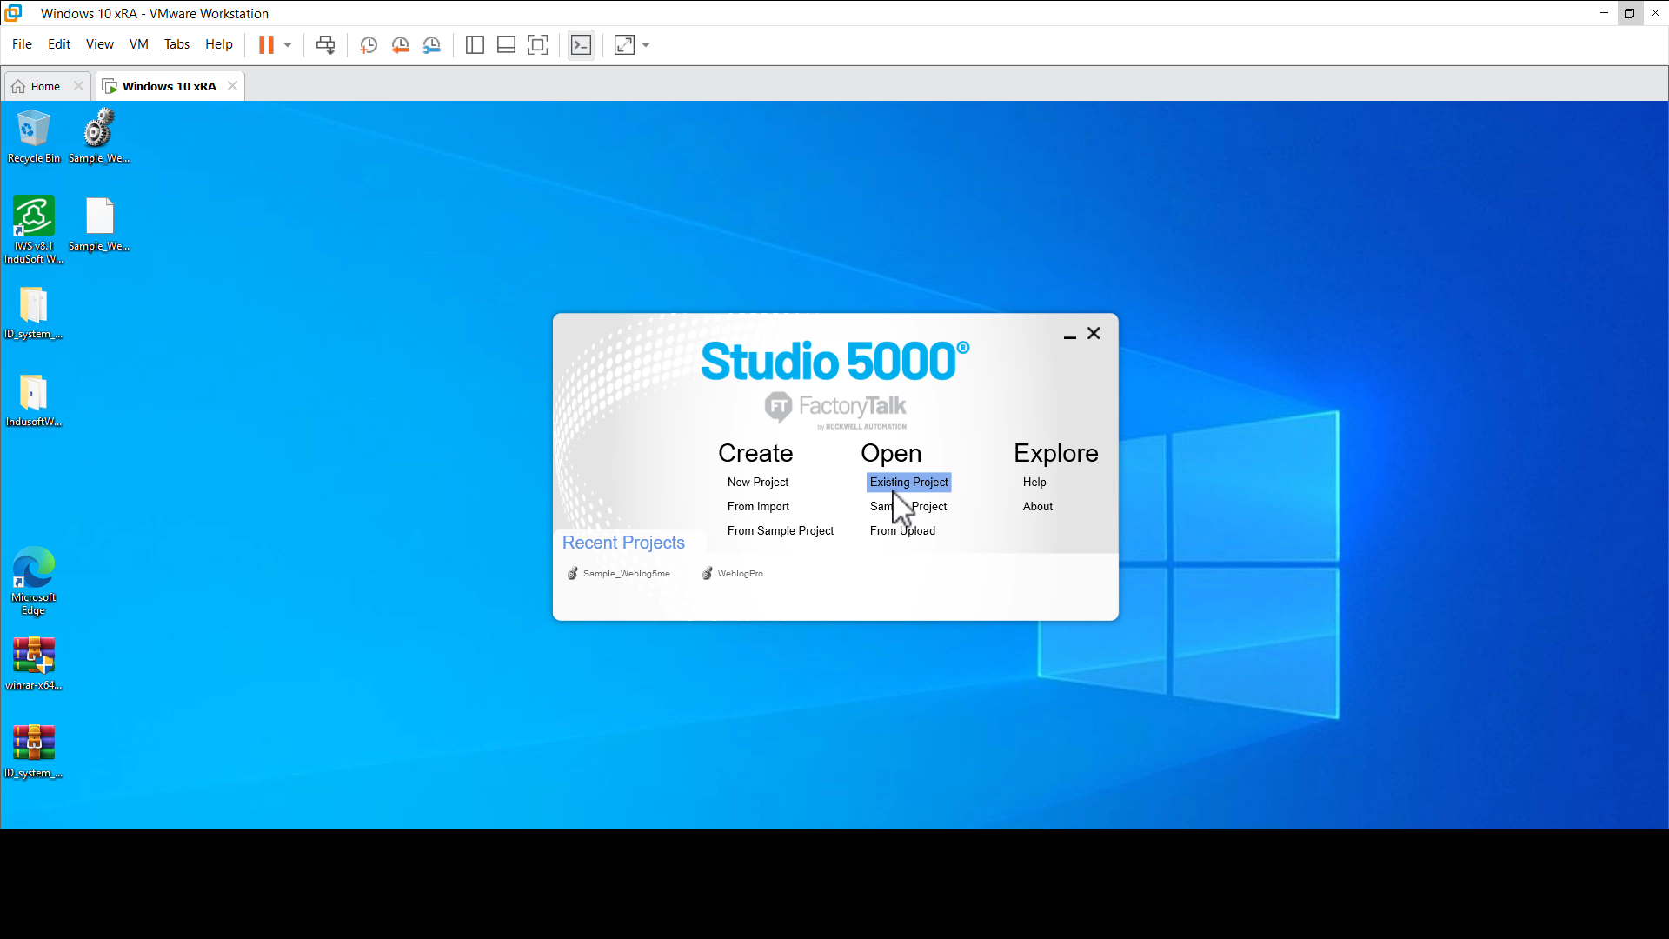Screen dimensions: 1669x939
Task: Expand the stretch guest display dropdown
Action: (645, 44)
